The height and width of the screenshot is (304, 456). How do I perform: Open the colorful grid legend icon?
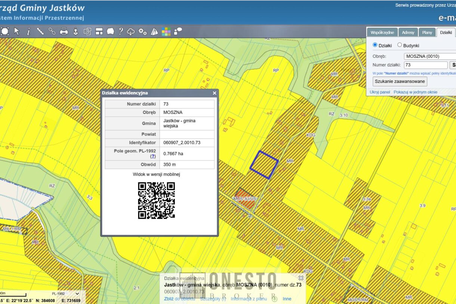click(166, 31)
